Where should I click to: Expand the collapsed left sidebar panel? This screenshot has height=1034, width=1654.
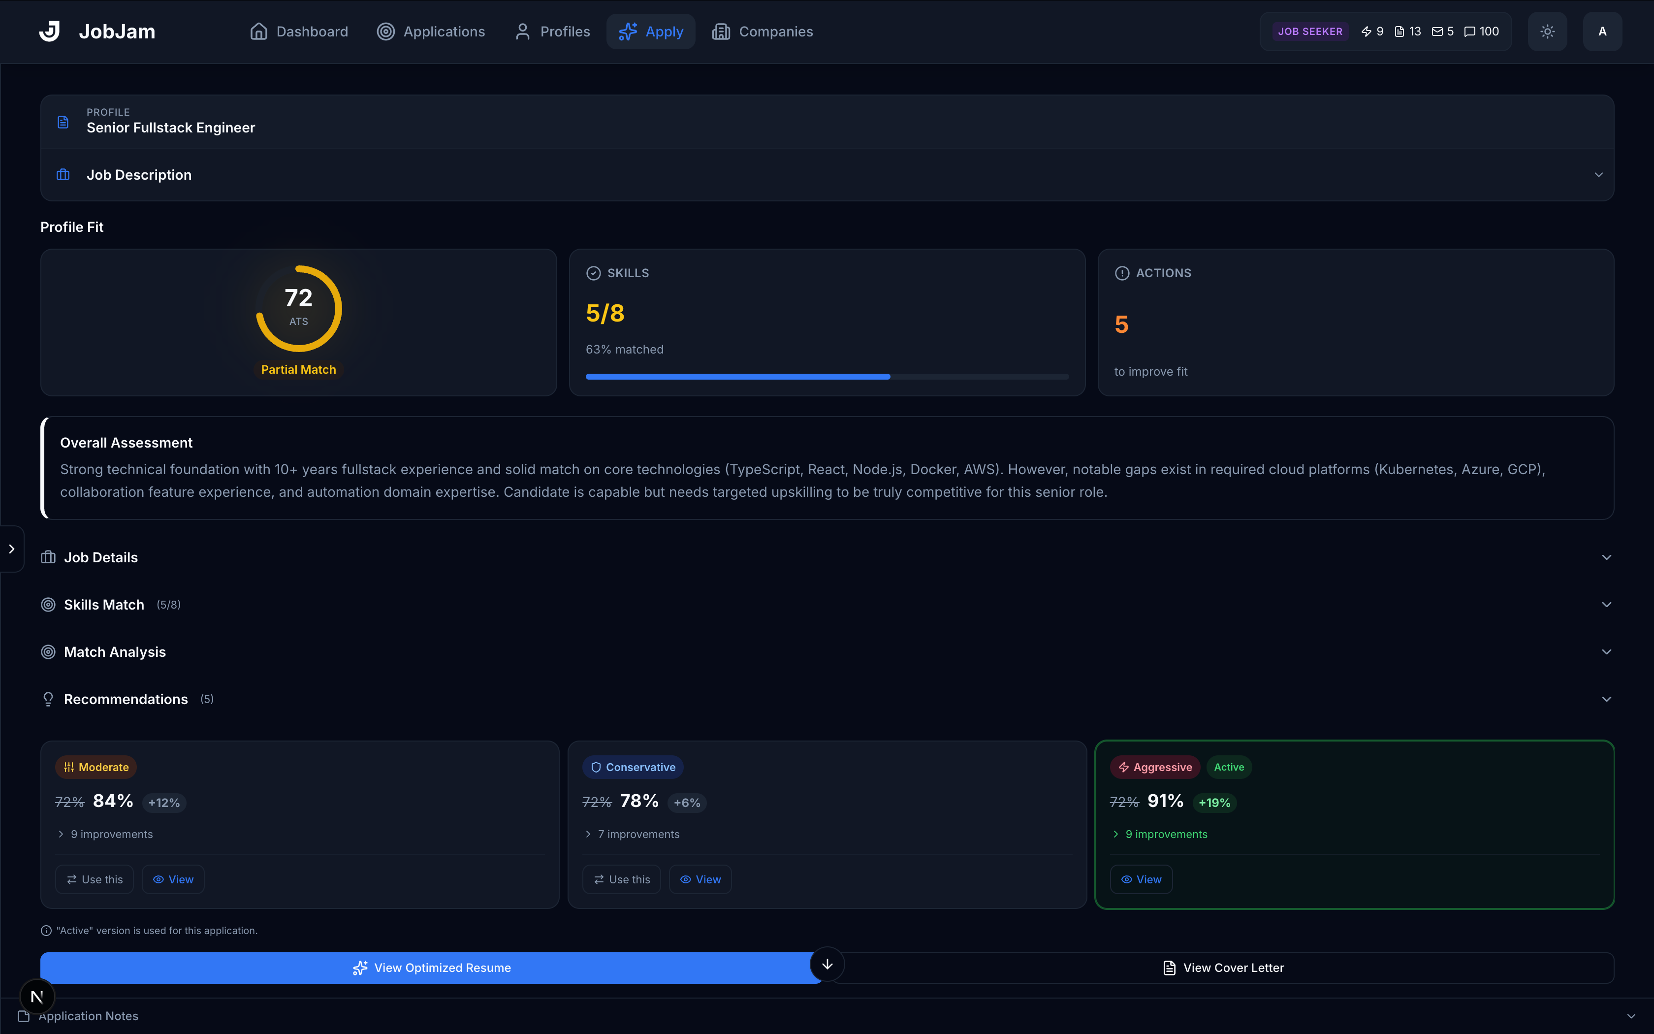[x=11, y=549]
